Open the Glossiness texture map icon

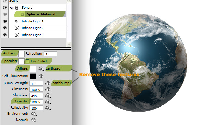click(x=48, y=89)
